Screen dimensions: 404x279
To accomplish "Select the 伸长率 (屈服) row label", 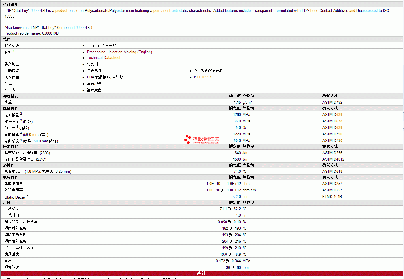I will point(17,128).
